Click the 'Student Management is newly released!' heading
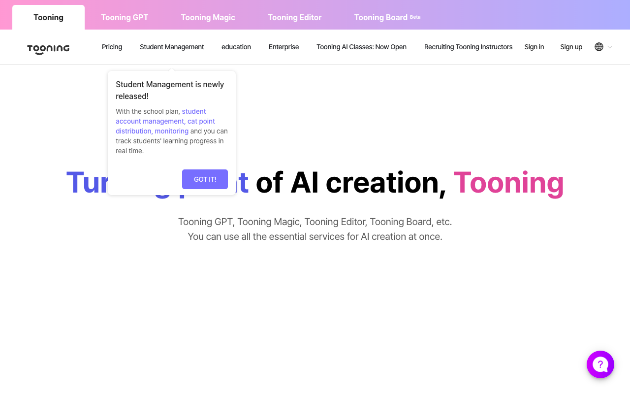Image resolution: width=630 pixels, height=394 pixels. 170,90
